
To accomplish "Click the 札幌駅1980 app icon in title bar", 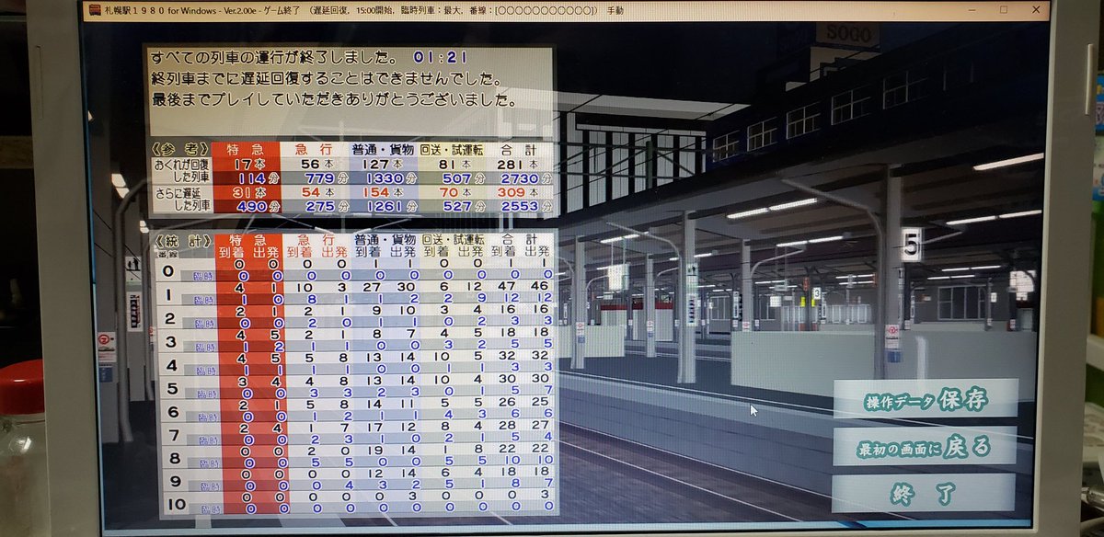I will pyautogui.click(x=93, y=10).
